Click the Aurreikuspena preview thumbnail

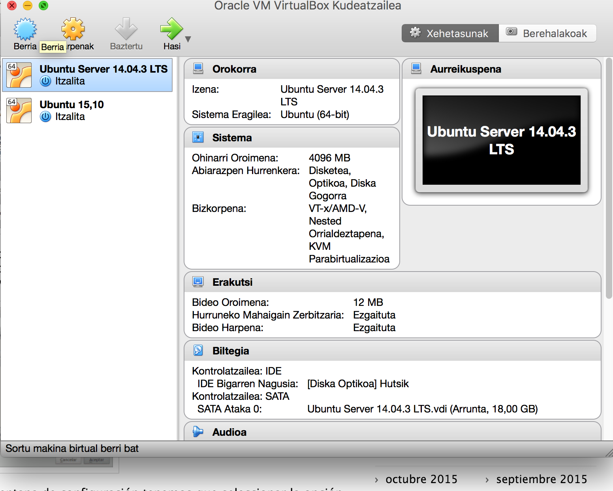[501, 140]
